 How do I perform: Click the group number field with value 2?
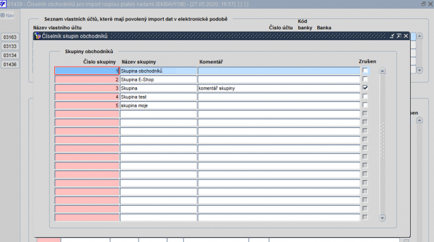coord(87,79)
